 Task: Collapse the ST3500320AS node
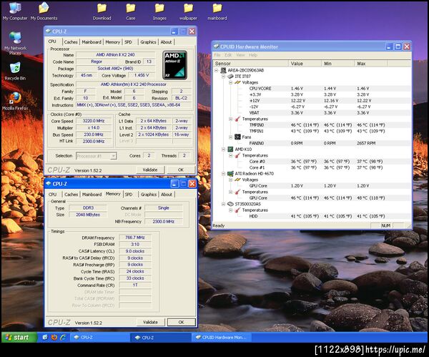(223, 204)
